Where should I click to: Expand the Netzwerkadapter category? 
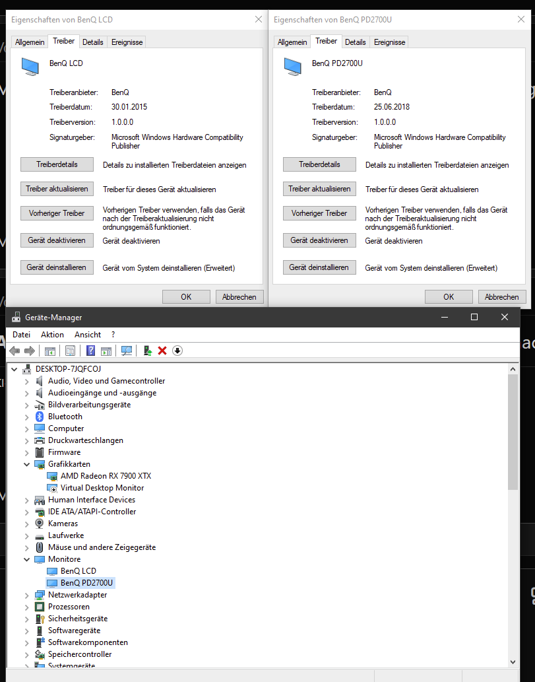(x=26, y=595)
